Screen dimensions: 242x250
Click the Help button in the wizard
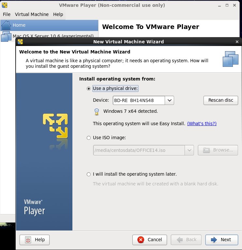[x=35, y=240]
